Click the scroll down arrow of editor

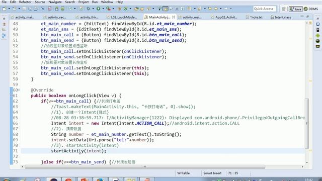point(307,162)
